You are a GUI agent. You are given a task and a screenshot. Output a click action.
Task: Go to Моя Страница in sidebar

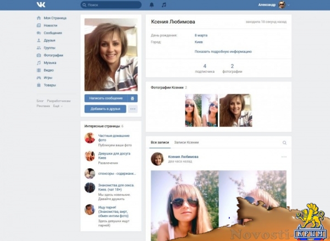[x=54, y=18]
